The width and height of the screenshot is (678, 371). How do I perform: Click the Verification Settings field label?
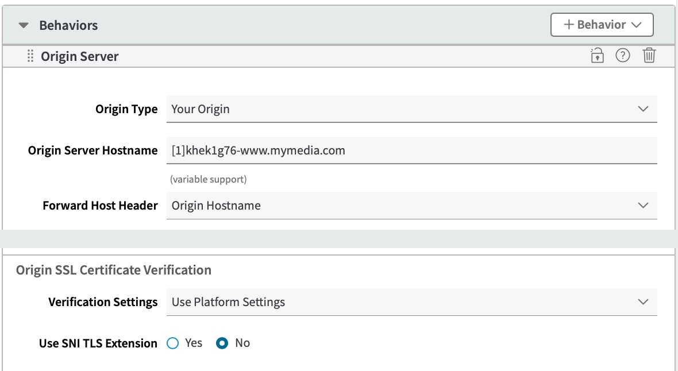[103, 302]
